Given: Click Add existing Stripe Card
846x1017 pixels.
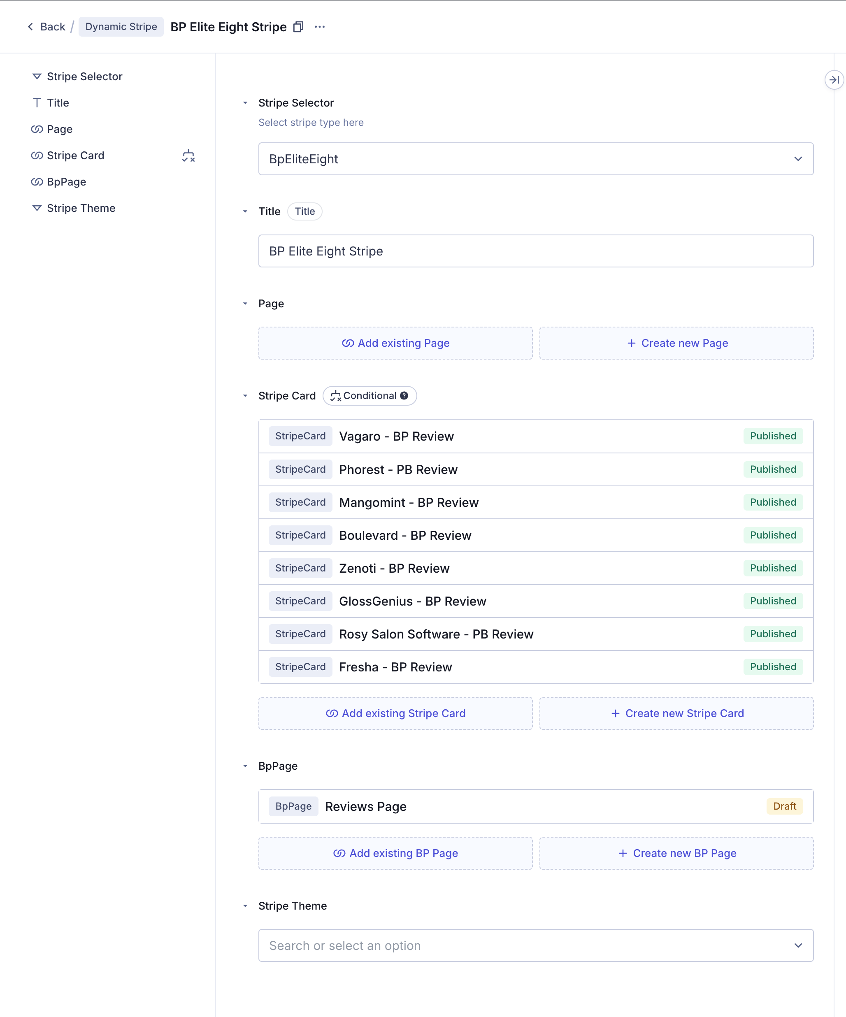Looking at the screenshot, I should [395, 713].
